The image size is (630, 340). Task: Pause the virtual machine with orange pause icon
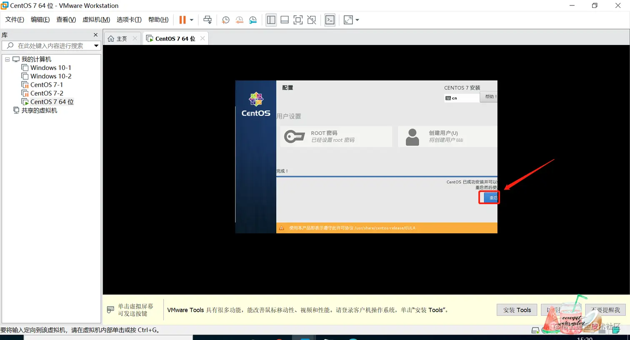(x=182, y=20)
